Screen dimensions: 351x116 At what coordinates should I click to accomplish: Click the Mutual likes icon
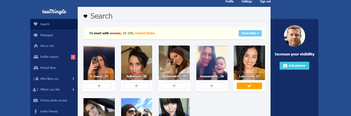[35, 68]
